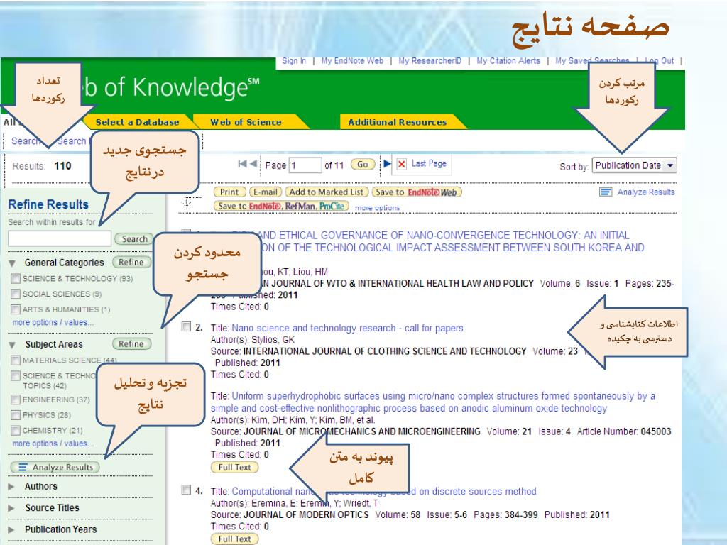Click Save to EndNote, RefMan, ProCite button
The image size is (727, 545).
point(281,207)
